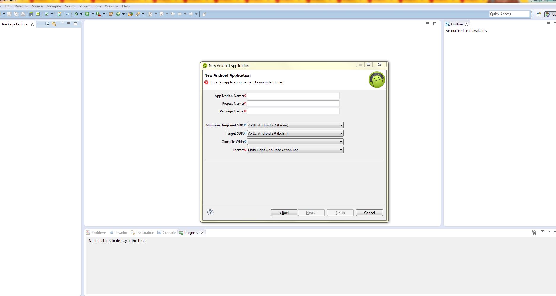556x296 pixels.
Task: Open the Minimum Required SDK dropdown
Action: click(295, 125)
